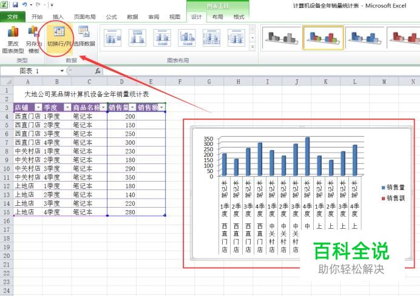Choose the blue chart style swatch
The height and width of the screenshot is (296, 420).
[365, 38]
